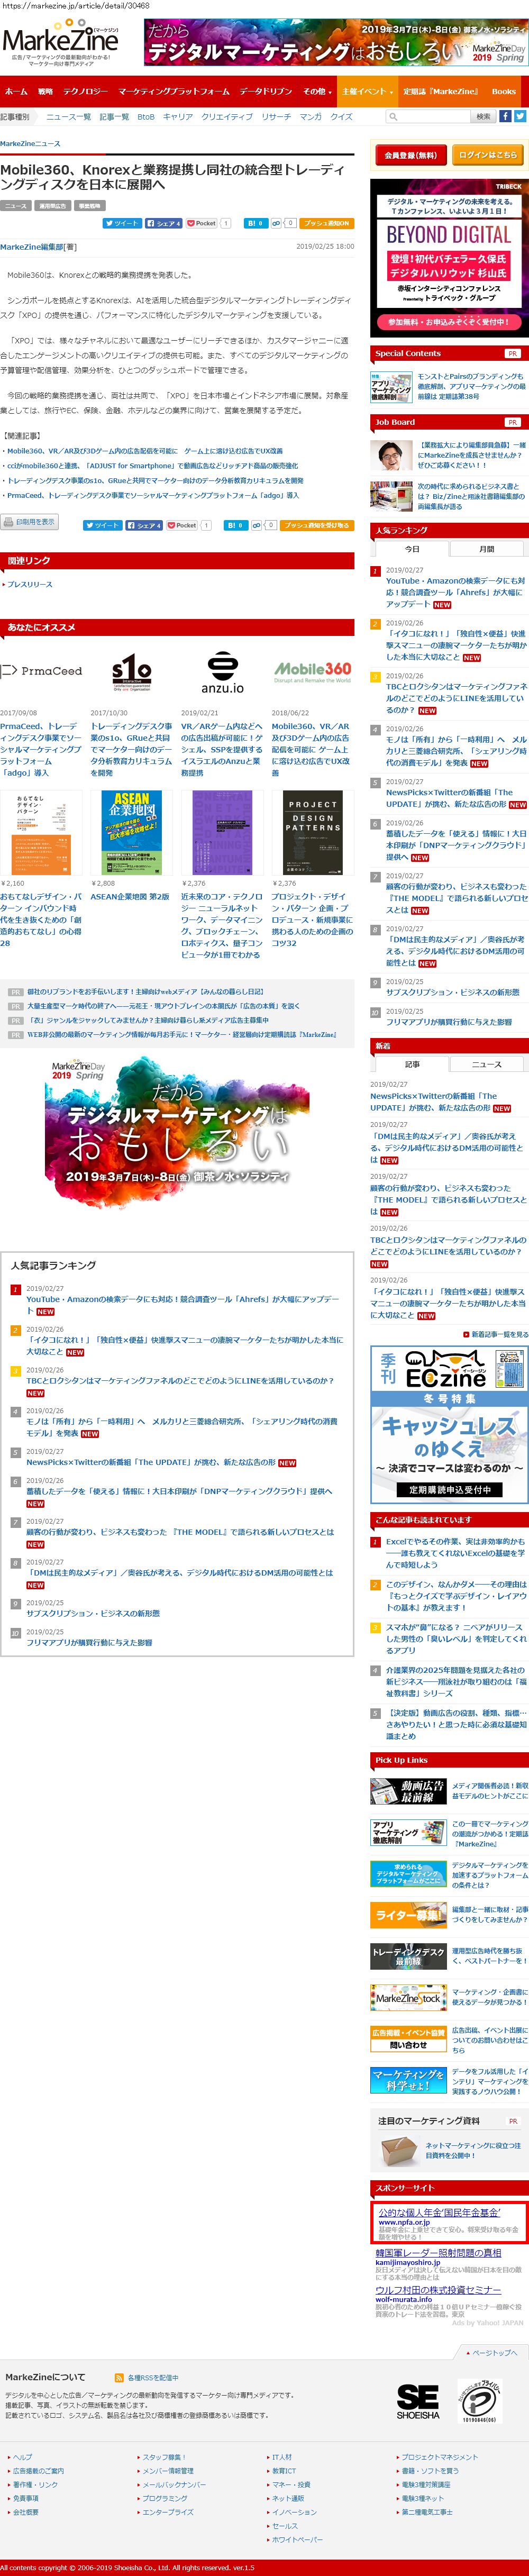Click the ニュース tag under the article title
The height and width of the screenshot is (2576, 529).
pyautogui.click(x=15, y=205)
